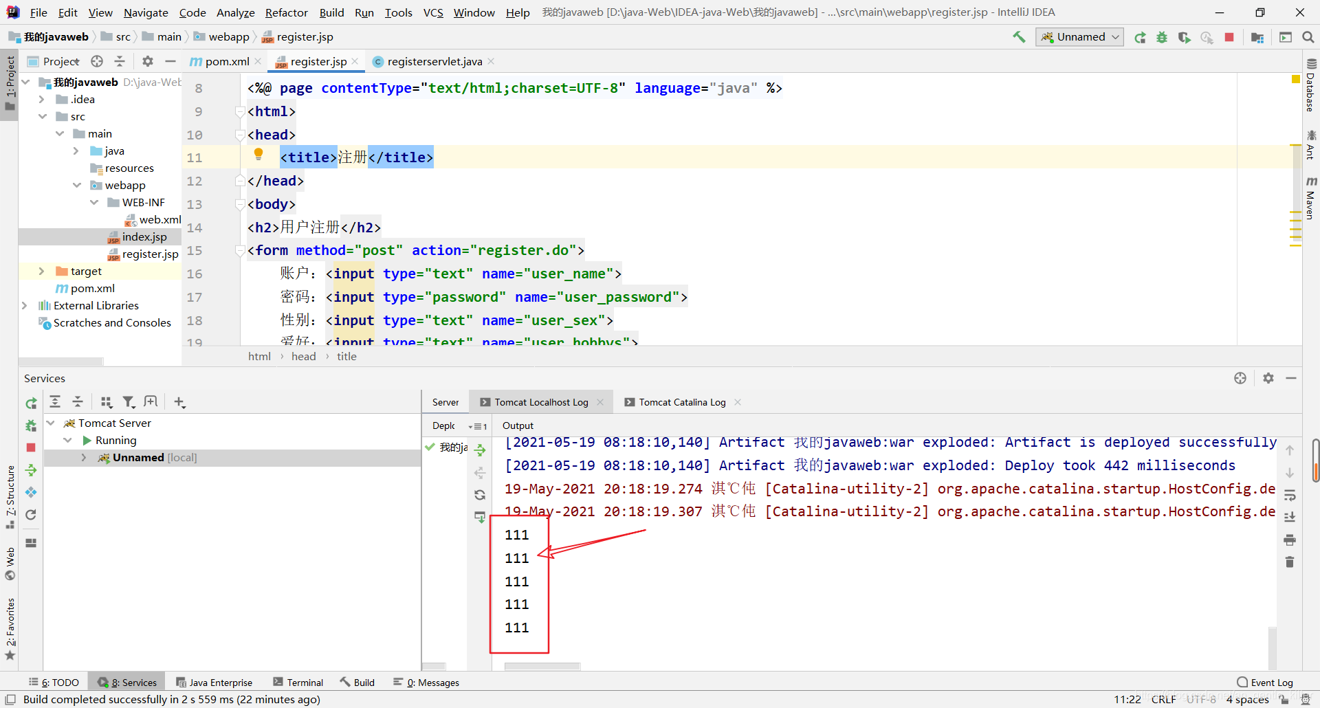Image resolution: width=1320 pixels, height=708 pixels.
Task: Click the Build project hammer icon
Action: 1019,37
